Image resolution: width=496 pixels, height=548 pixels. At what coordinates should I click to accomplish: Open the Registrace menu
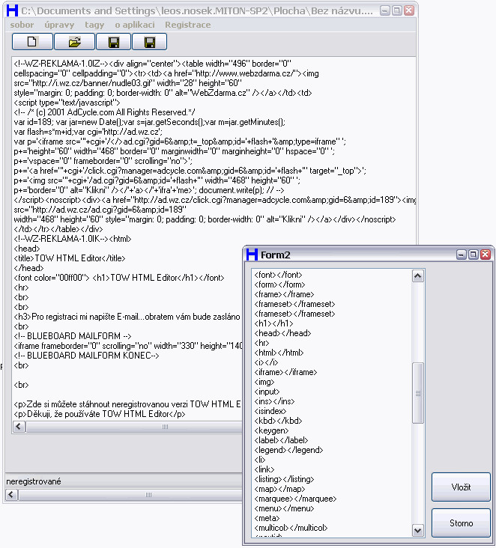(188, 25)
